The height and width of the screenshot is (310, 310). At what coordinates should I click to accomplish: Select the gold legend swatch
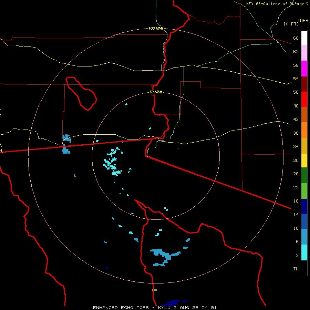click(x=304, y=146)
